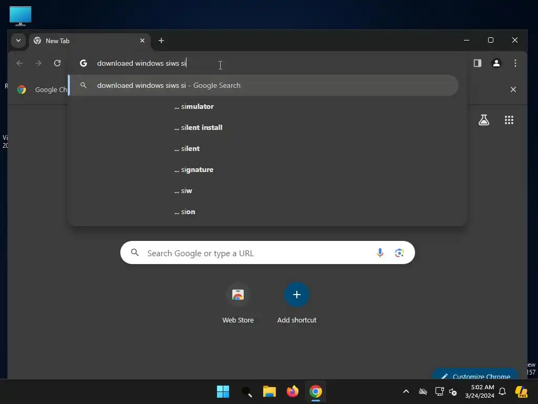Go forward with the forward arrow

point(38,63)
